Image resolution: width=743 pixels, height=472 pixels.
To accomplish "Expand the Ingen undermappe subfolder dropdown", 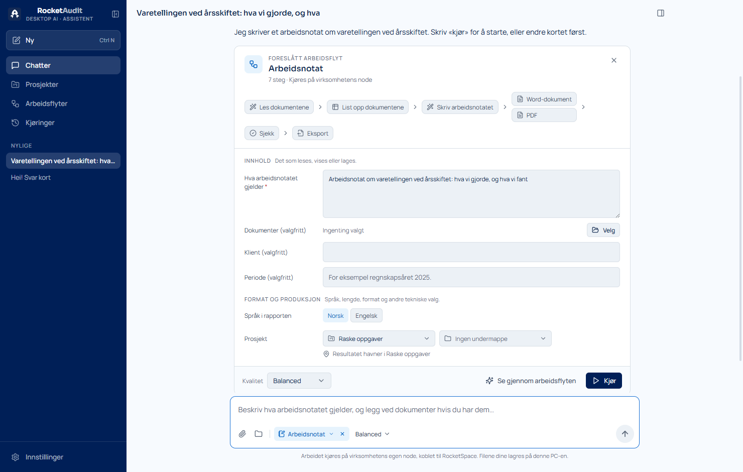I will 496,338.
